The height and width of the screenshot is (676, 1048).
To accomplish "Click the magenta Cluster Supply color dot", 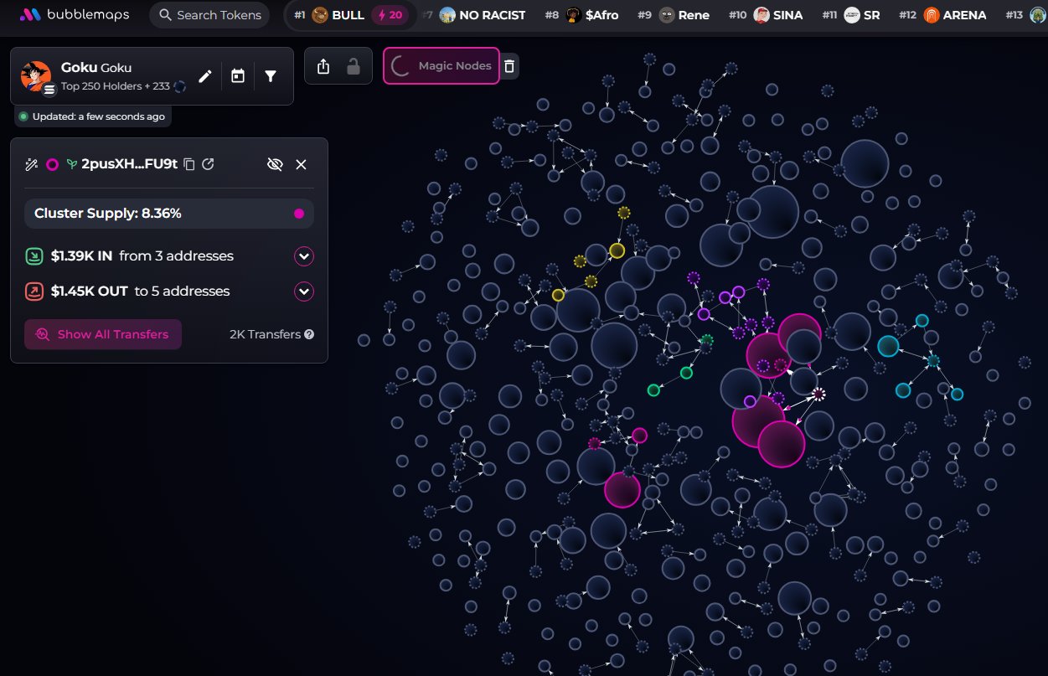I will [x=299, y=214].
